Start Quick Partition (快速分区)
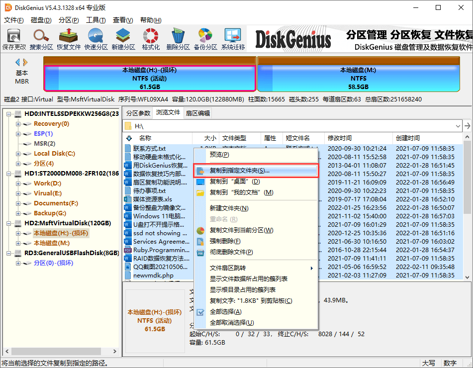Screen dimensions: 473x368 (96, 39)
